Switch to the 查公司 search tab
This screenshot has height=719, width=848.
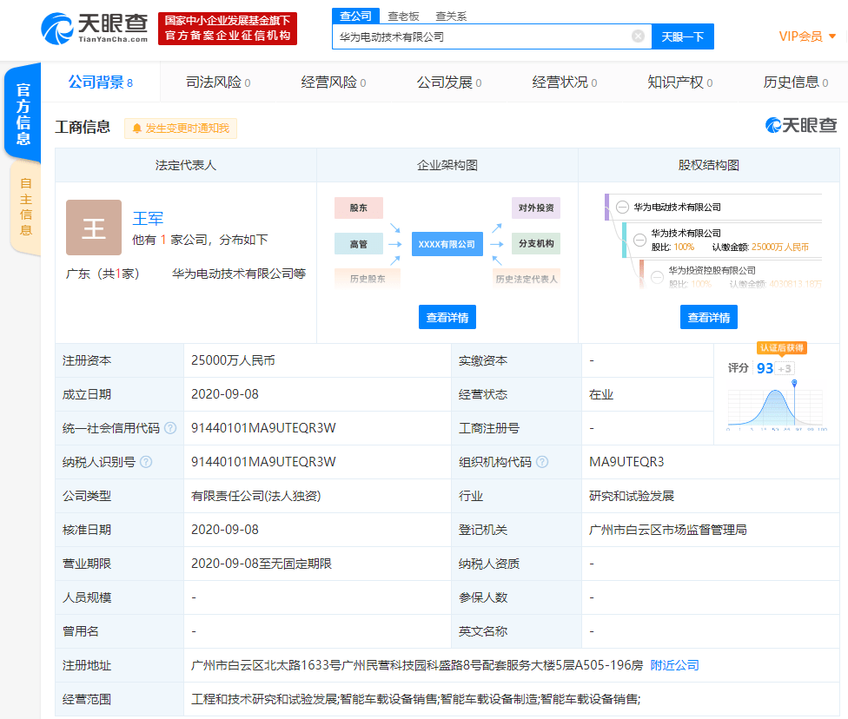pos(355,16)
